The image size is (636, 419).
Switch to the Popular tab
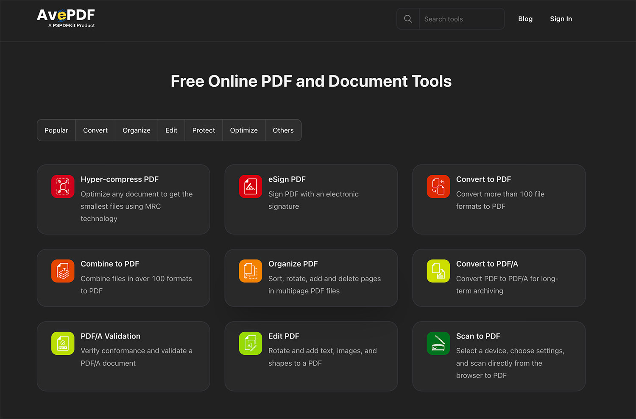[x=56, y=130]
